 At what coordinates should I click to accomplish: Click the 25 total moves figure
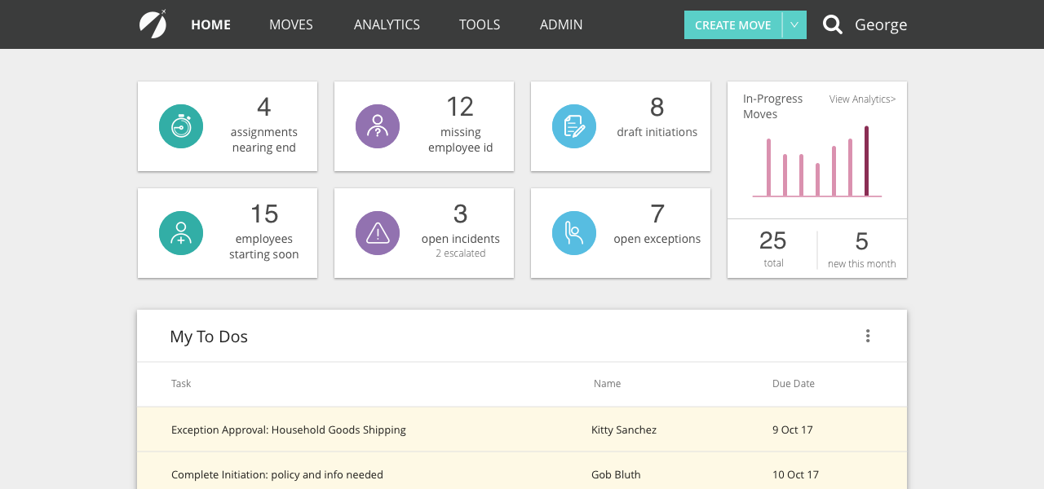point(773,241)
